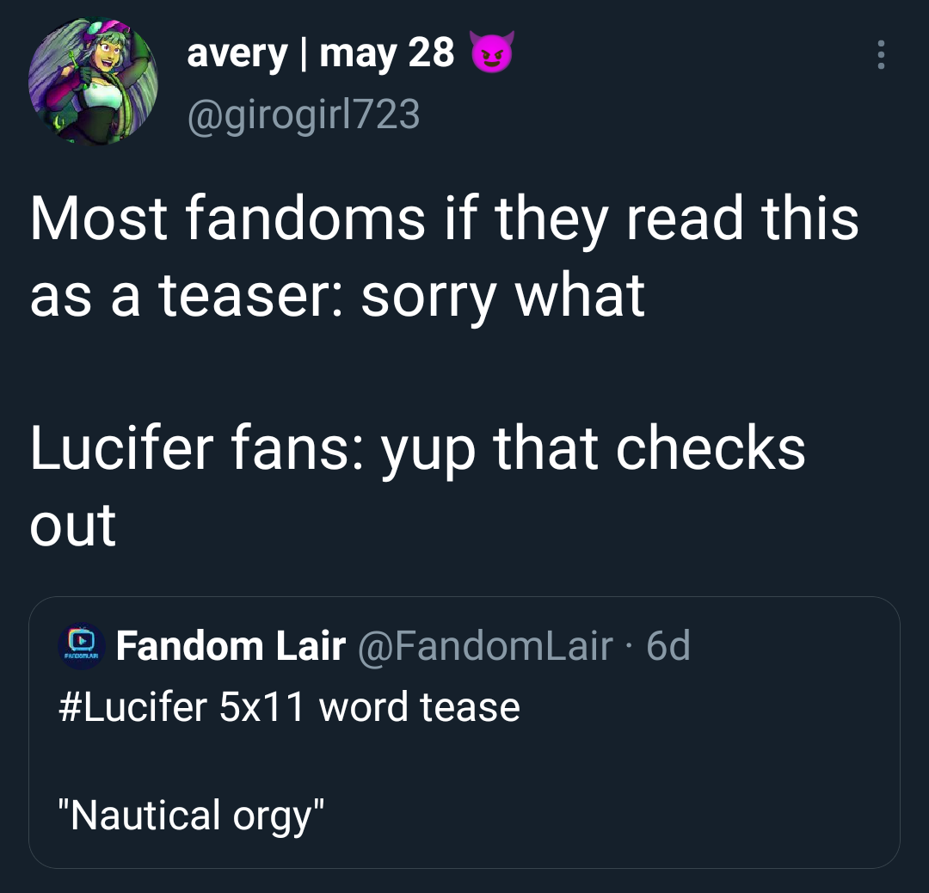Open avery's profile picture
Screen dimensions: 929x893
point(93,81)
